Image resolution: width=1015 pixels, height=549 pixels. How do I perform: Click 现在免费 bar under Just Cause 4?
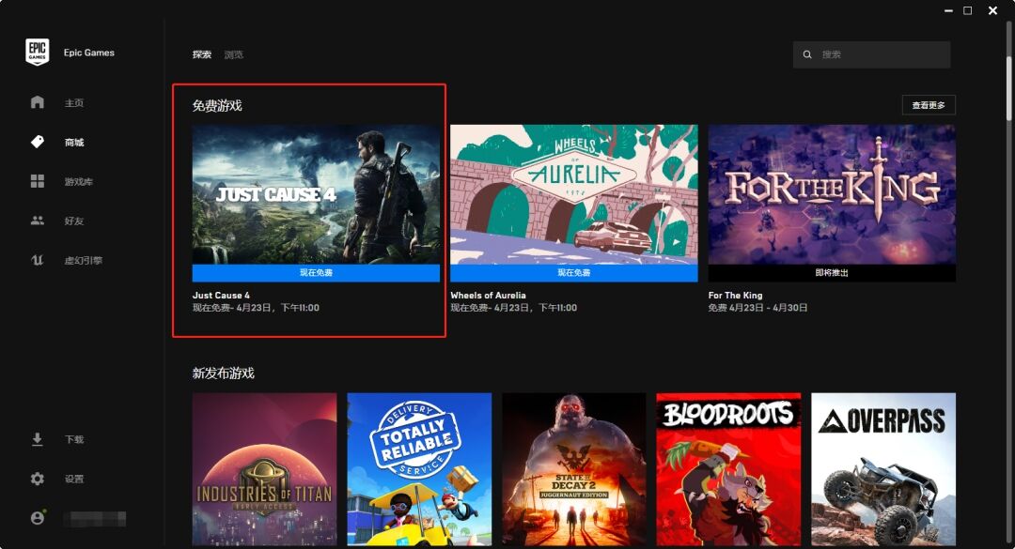coord(316,272)
